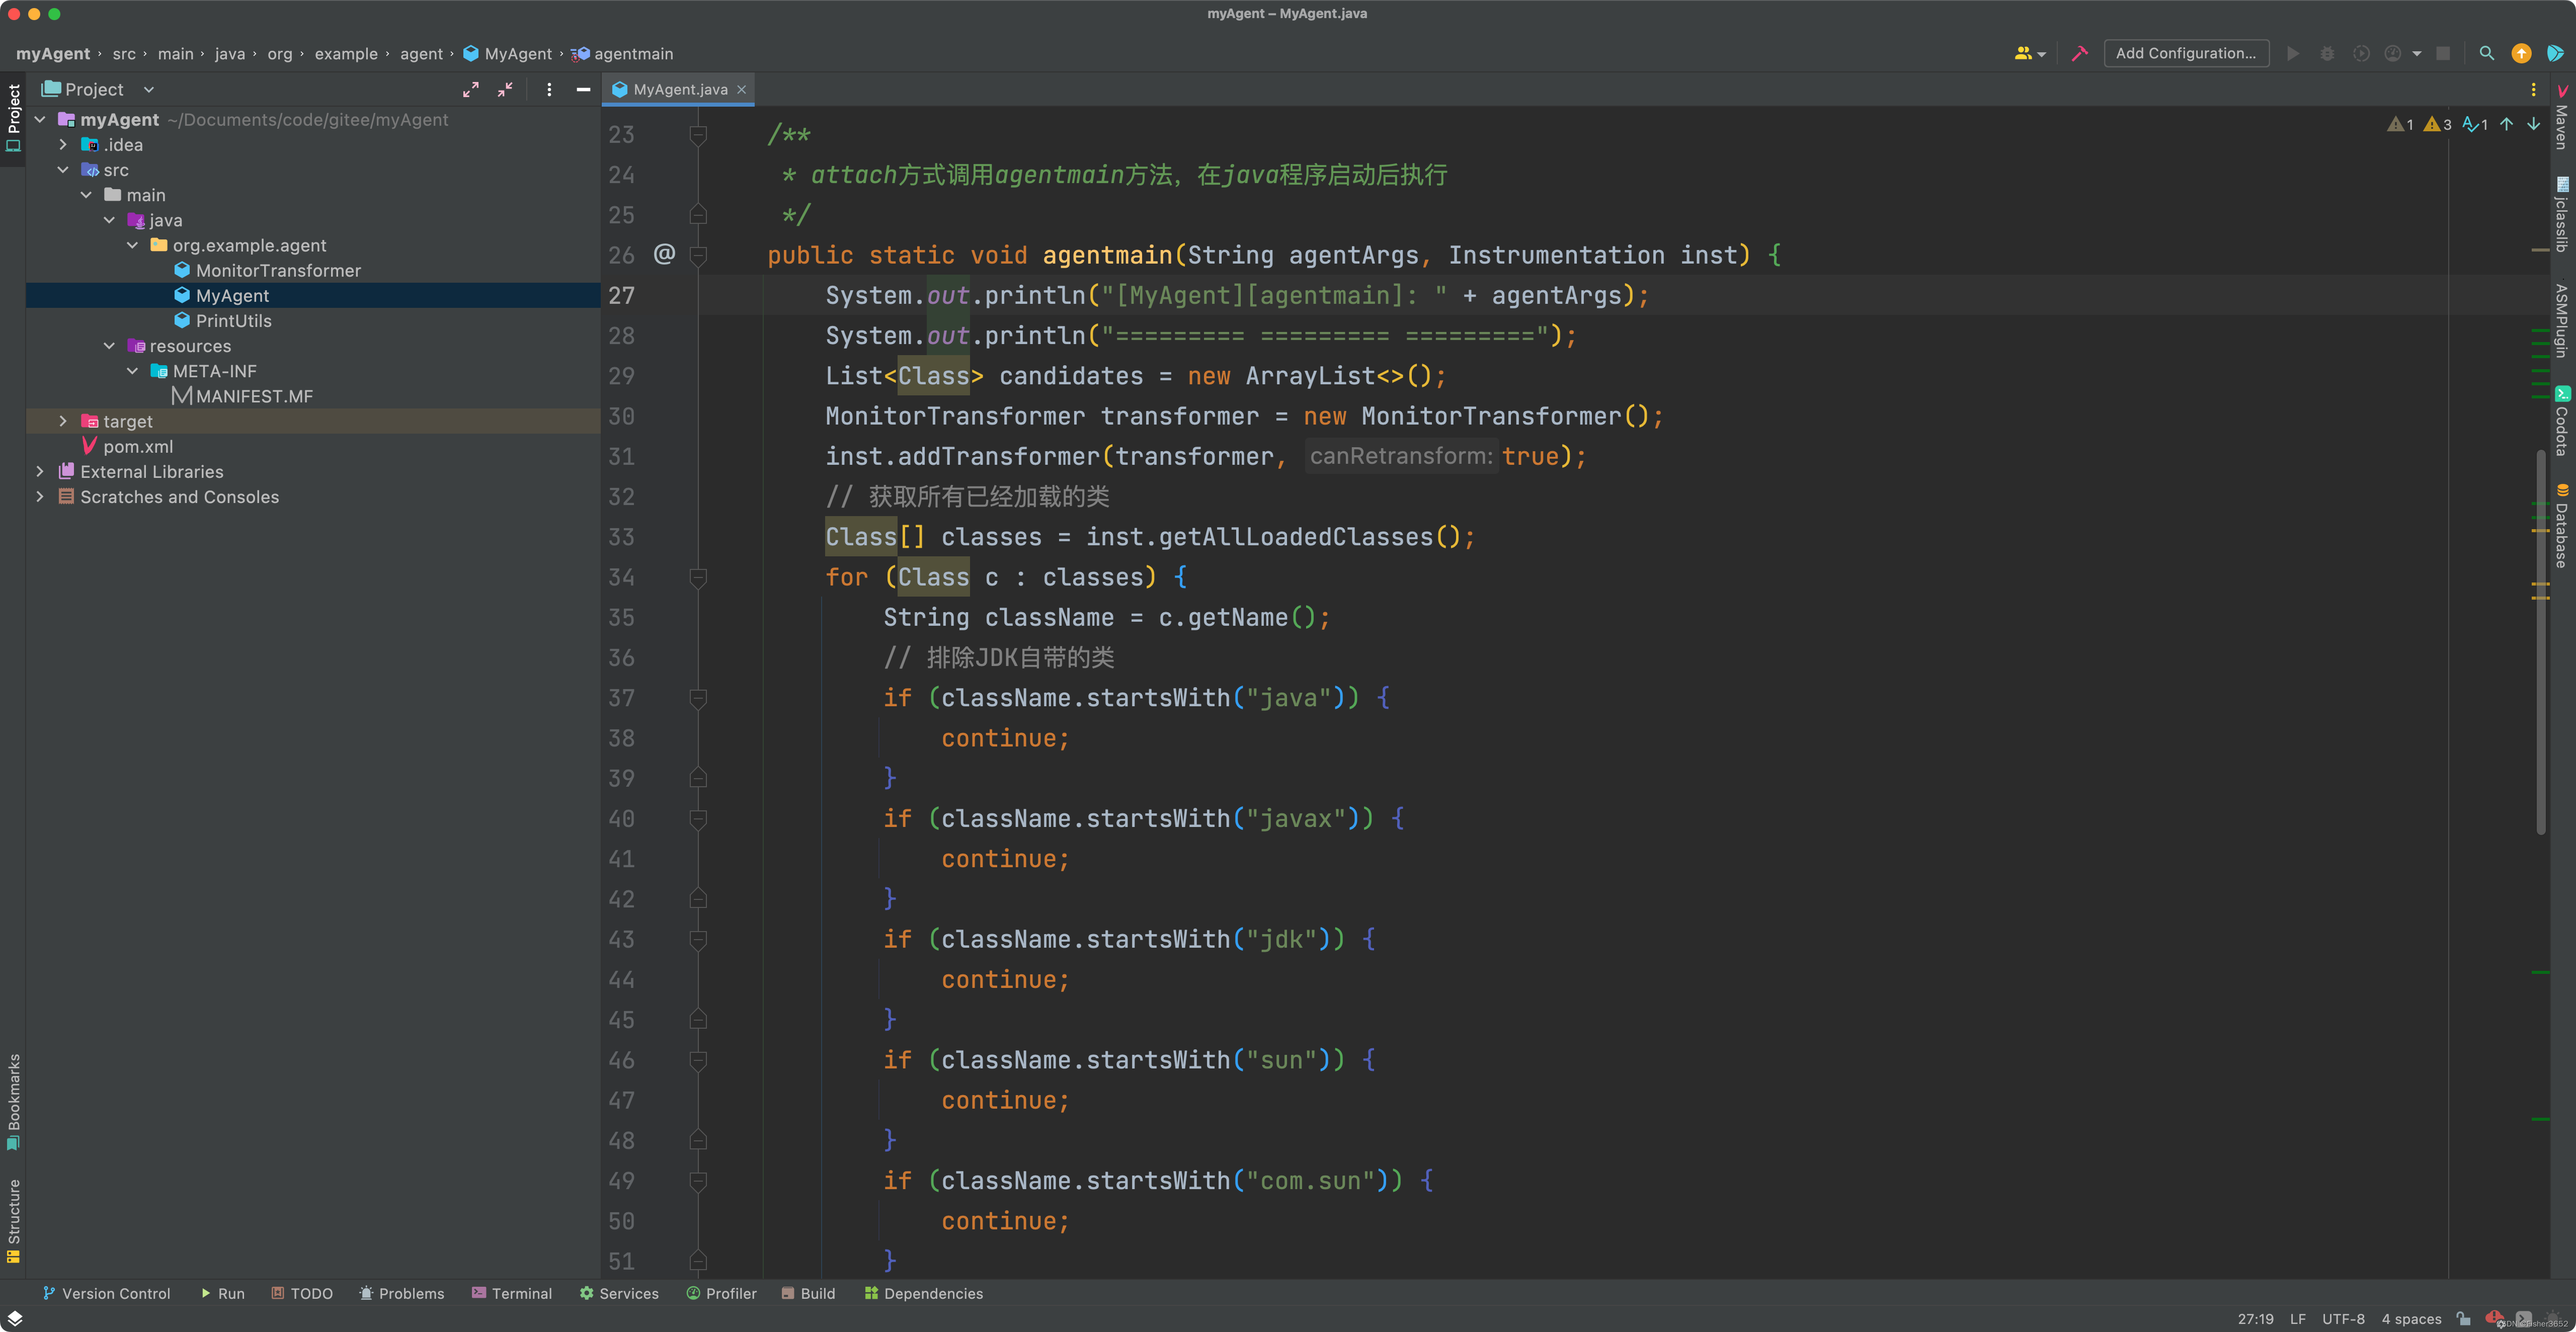Viewport: 2576px width, 1332px height.
Task: Open MANIFEST.MF file in tree
Action: (254, 397)
